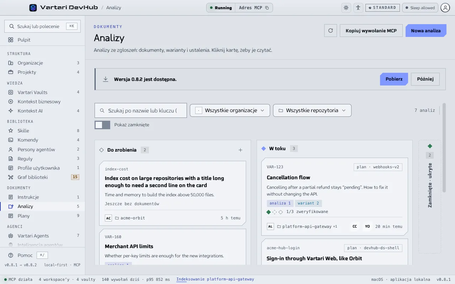Open the user account avatar icon

445,7
